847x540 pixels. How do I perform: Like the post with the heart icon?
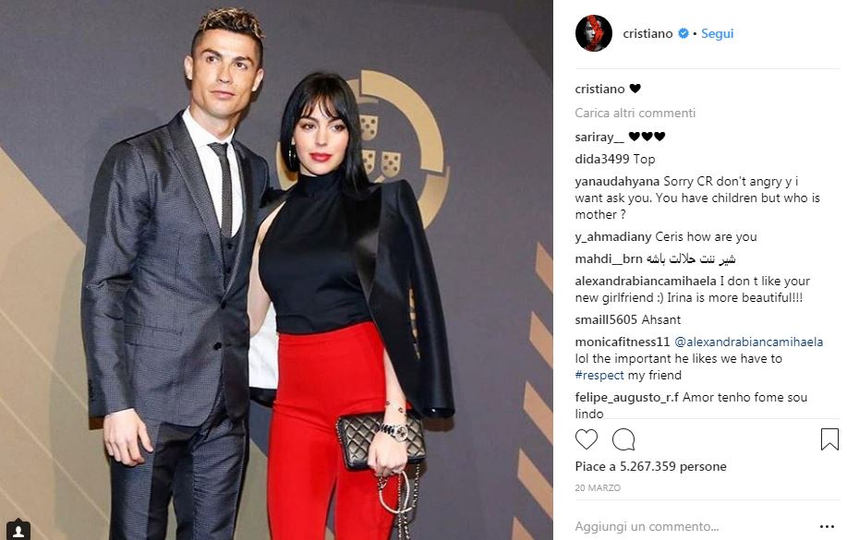pyautogui.click(x=587, y=439)
